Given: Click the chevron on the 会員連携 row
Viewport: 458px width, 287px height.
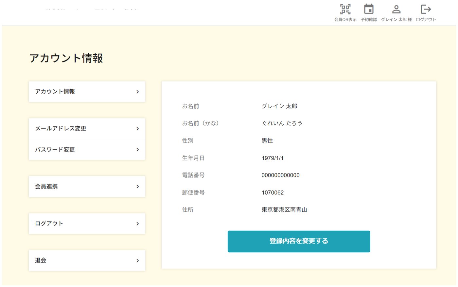Looking at the screenshot, I should 137,187.
